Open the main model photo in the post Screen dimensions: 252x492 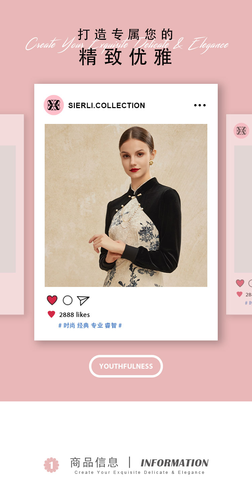(126, 205)
